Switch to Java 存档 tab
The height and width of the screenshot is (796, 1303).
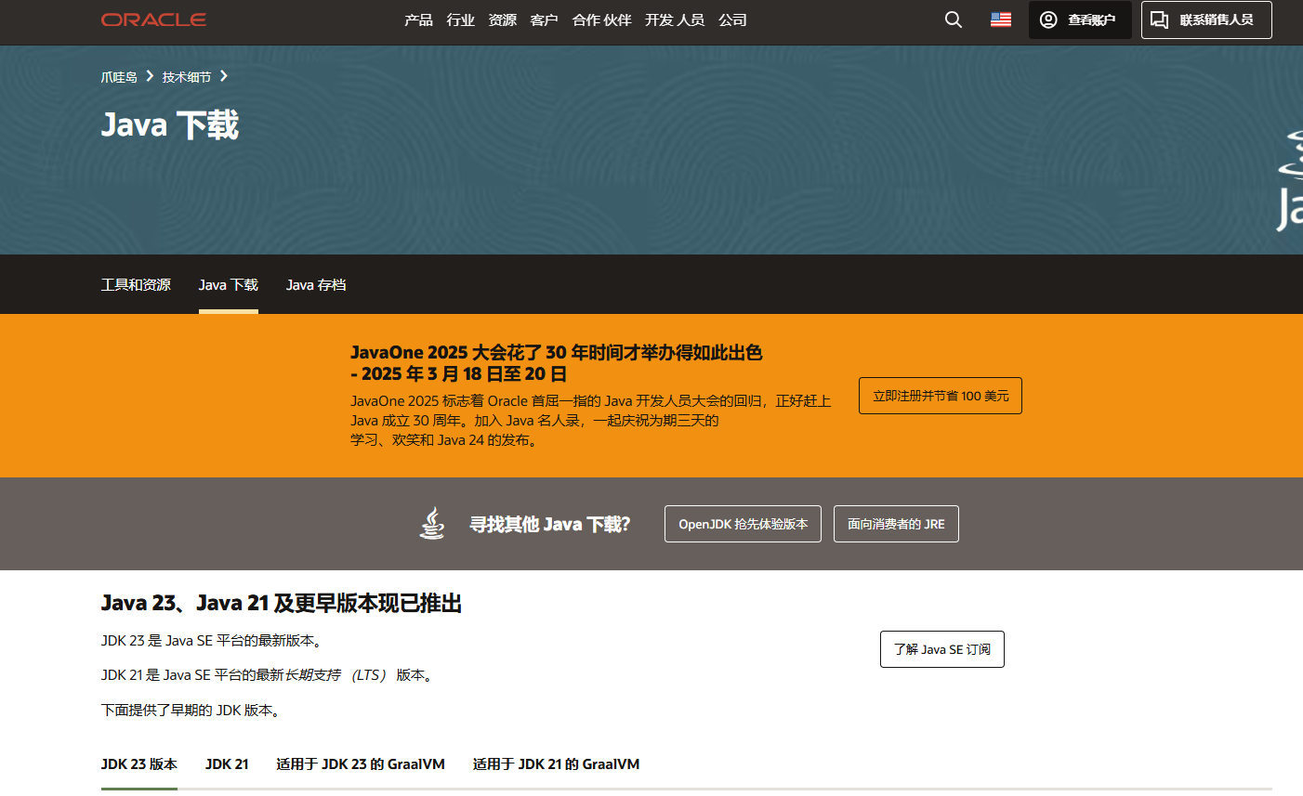pos(316,285)
